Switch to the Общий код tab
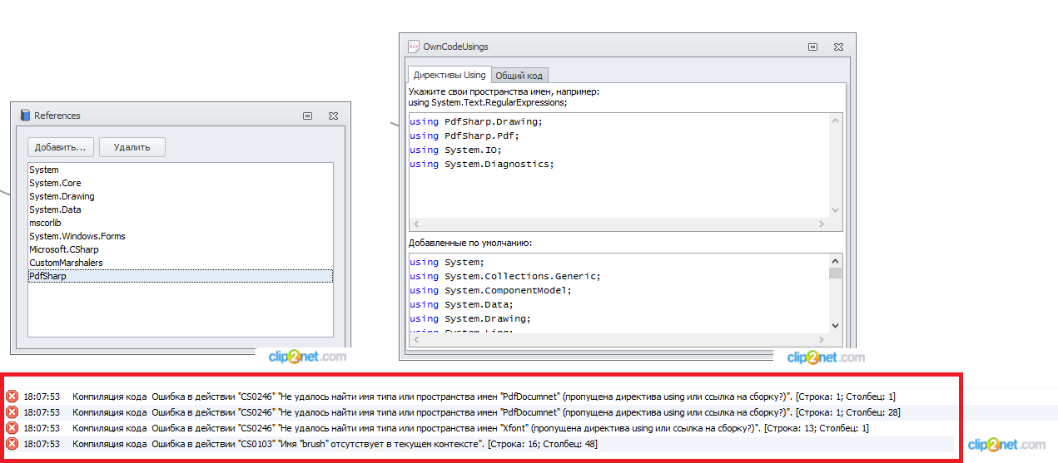The image size is (1058, 463). [x=519, y=76]
